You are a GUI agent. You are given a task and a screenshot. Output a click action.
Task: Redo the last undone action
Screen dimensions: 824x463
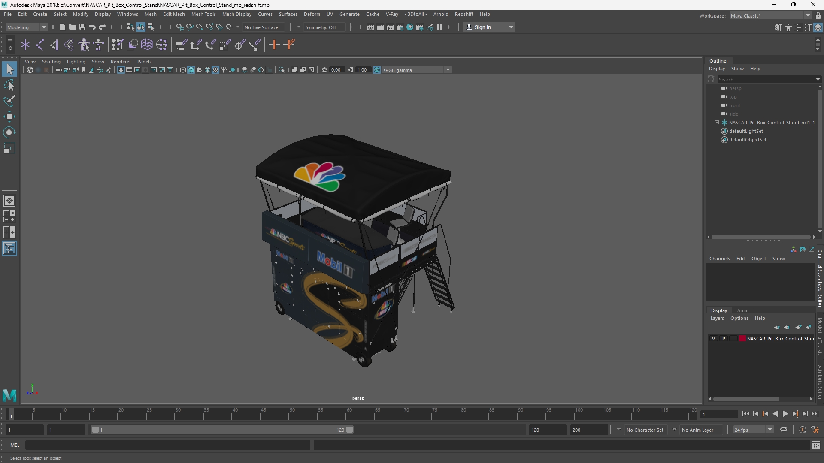pos(102,27)
